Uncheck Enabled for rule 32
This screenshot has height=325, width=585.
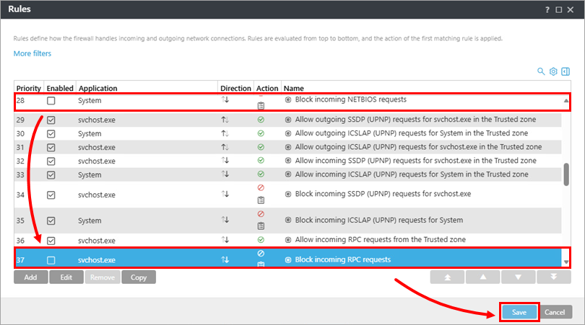(x=51, y=161)
